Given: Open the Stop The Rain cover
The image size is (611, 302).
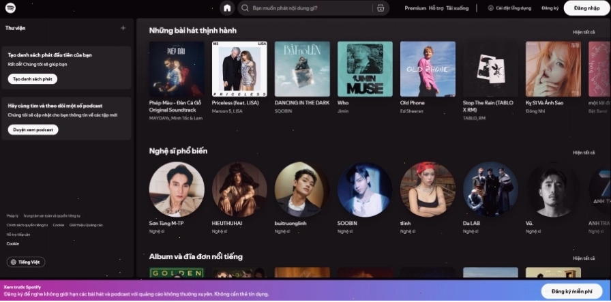Looking at the screenshot, I should click(490, 69).
